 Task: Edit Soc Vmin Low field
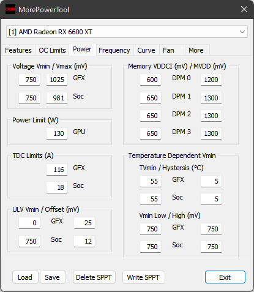click(151, 247)
